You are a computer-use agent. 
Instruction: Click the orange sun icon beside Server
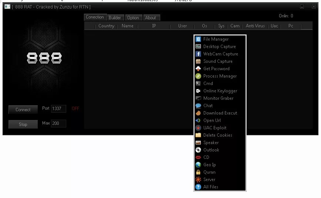[x=198, y=180]
